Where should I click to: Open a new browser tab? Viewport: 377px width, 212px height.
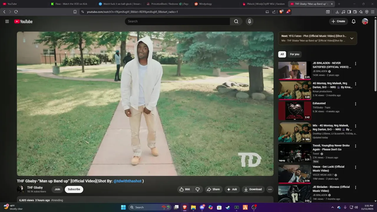coord(339,4)
